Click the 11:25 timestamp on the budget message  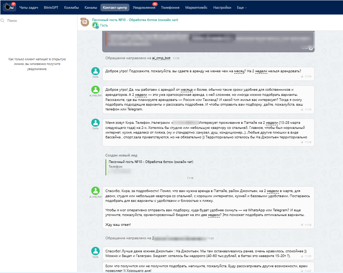click(308, 256)
